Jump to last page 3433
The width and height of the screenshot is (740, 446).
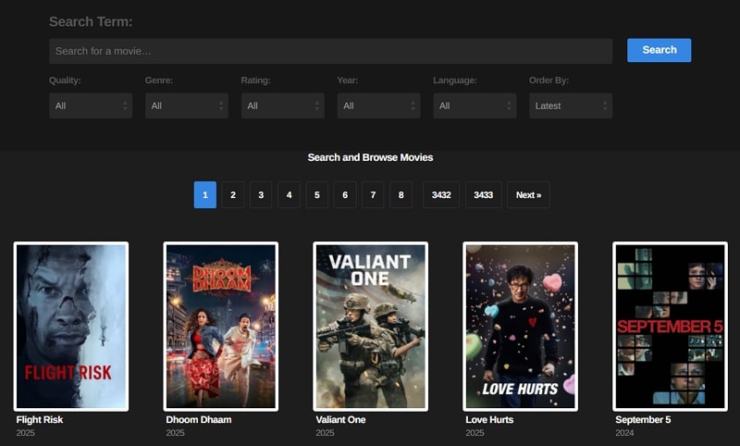483,195
